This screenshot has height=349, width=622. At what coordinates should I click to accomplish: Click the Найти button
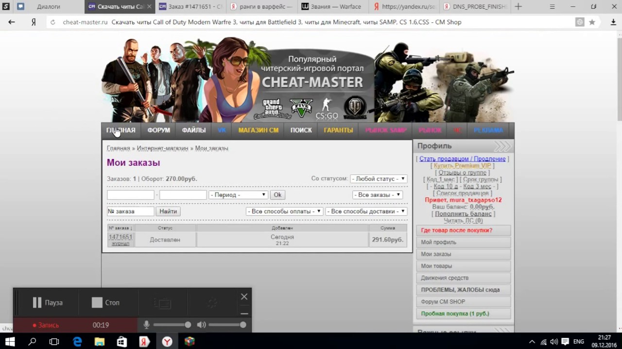168,211
